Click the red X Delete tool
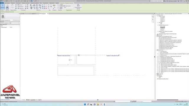Viewport: 189px width, 106px height. pos(46,8)
